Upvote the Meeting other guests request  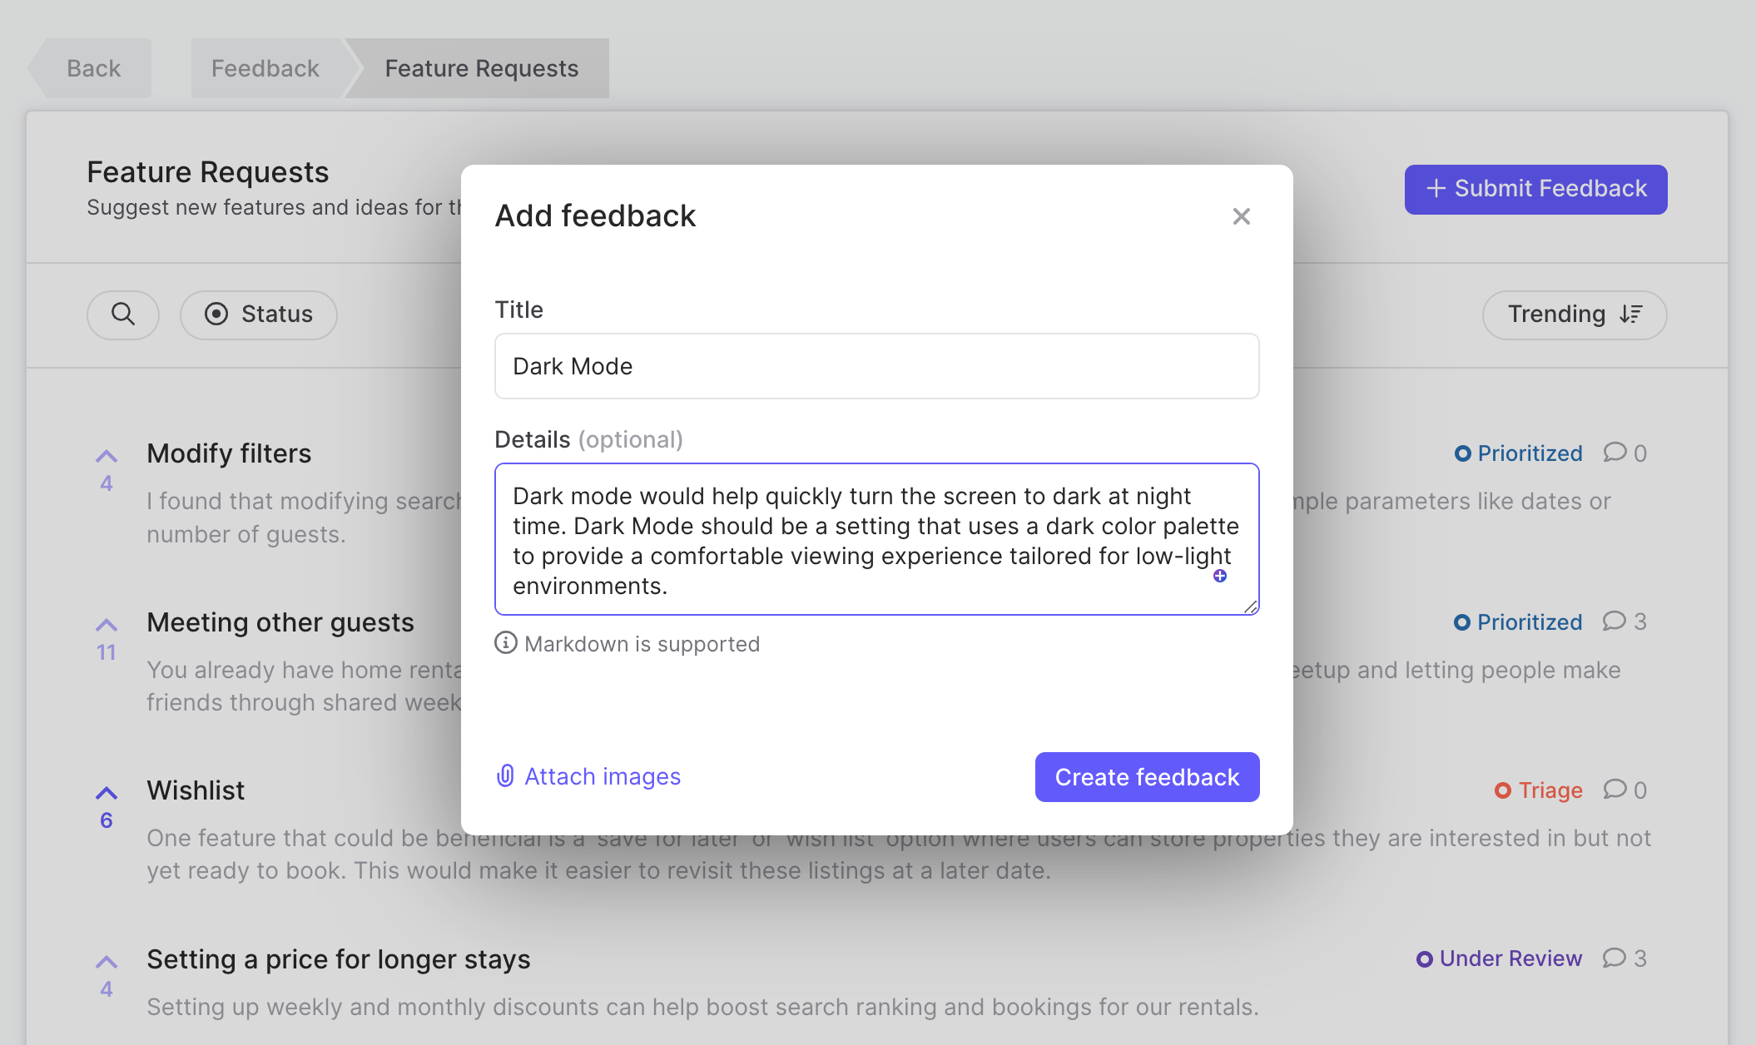107,624
